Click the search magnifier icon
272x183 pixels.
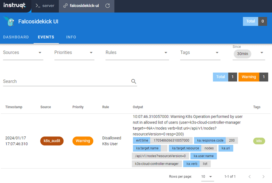(133, 81)
